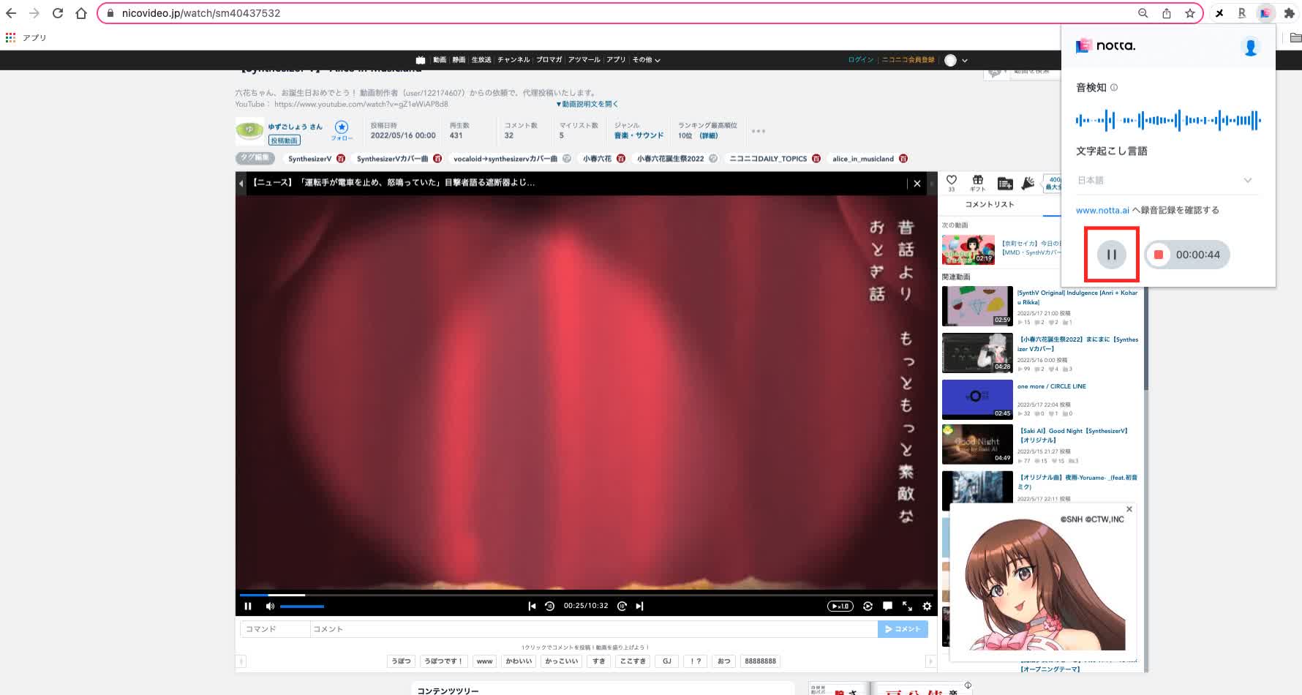
Task: Adjust the video volume slider
Action: tap(302, 606)
